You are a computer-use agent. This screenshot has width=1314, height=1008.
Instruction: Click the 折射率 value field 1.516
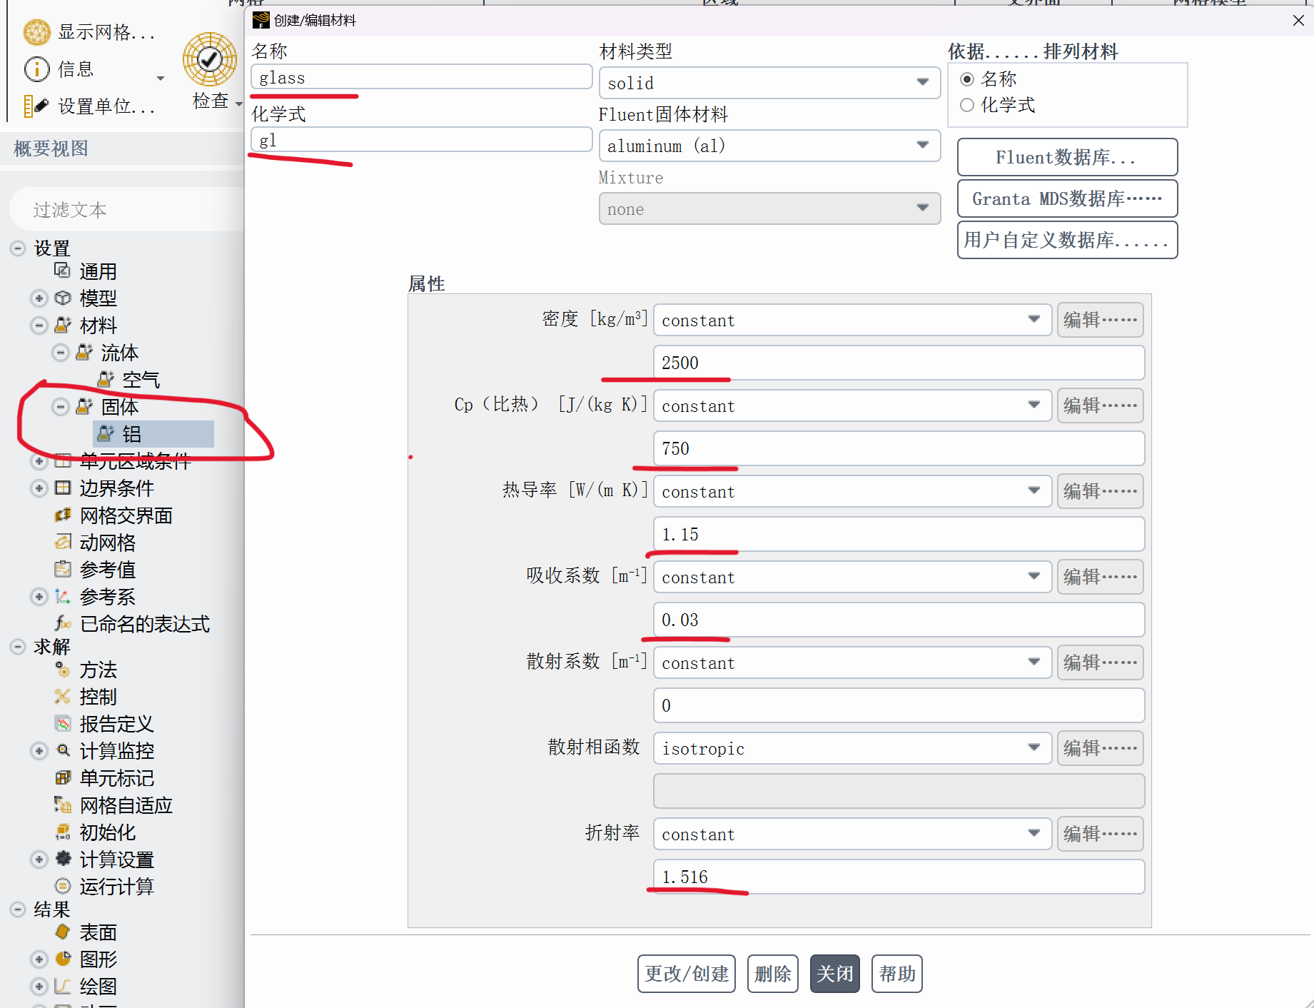(x=899, y=877)
